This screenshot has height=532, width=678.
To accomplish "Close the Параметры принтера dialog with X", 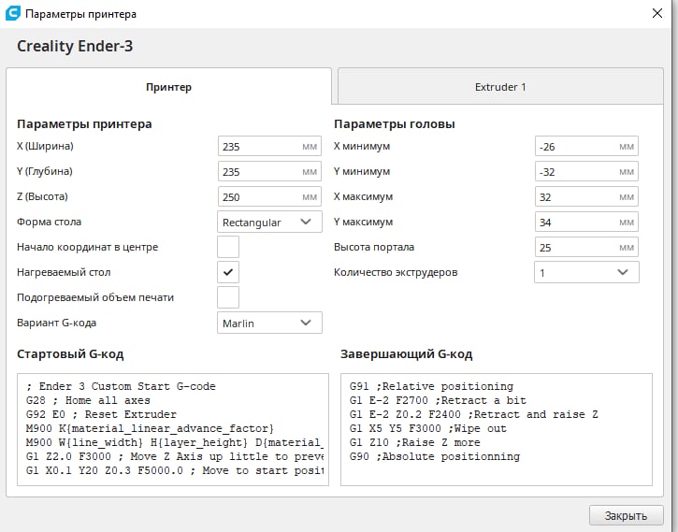I will [x=656, y=13].
